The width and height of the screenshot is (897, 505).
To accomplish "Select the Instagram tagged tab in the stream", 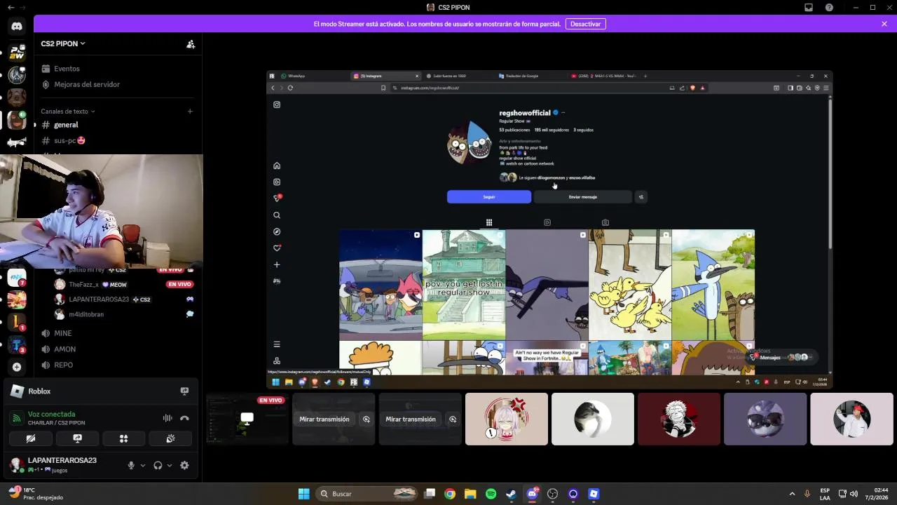I will click(605, 222).
